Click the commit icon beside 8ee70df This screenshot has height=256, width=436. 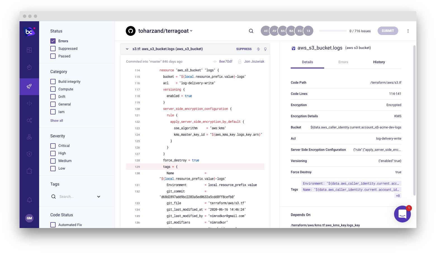tap(215, 62)
